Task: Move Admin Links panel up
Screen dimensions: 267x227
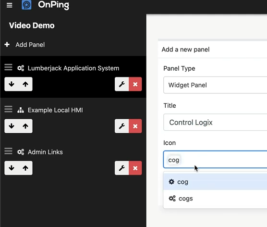Action: pyautogui.click(x=25, y=168)
